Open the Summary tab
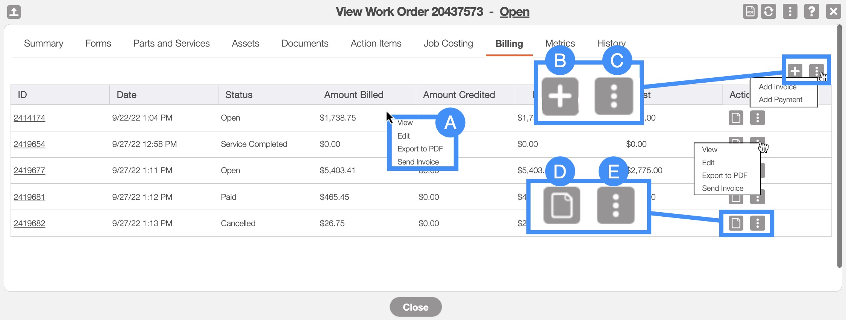The image size is (846, 320). (44, 44)
